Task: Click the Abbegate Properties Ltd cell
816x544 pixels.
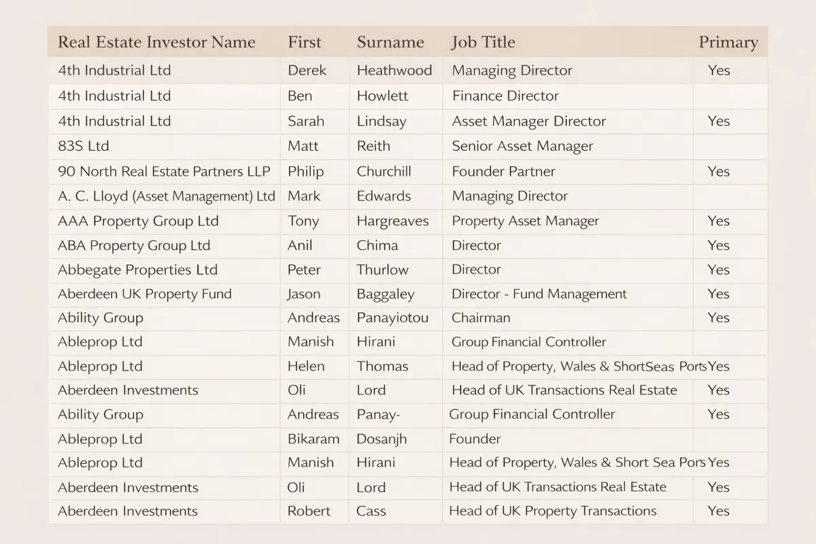Action: tap(137, 270)
